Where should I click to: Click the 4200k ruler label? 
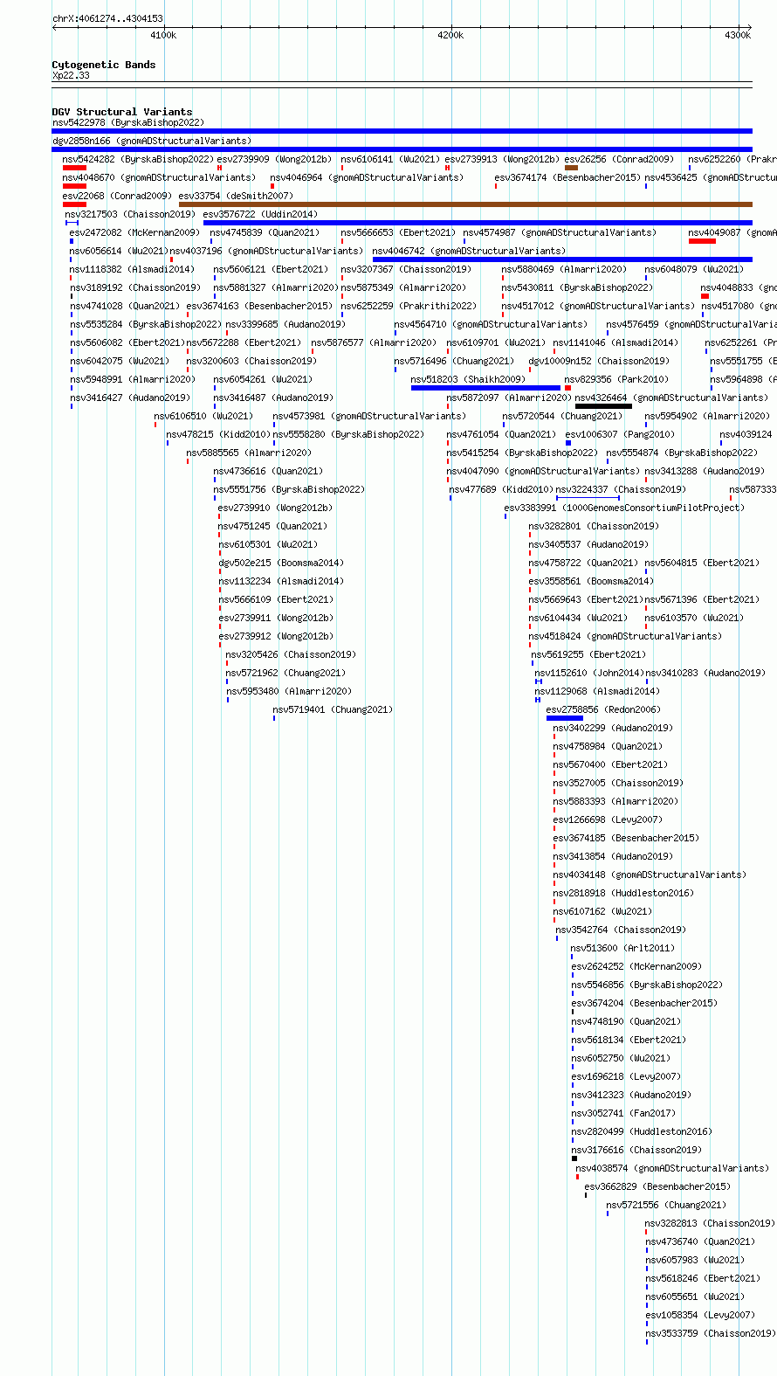point(450,36)
